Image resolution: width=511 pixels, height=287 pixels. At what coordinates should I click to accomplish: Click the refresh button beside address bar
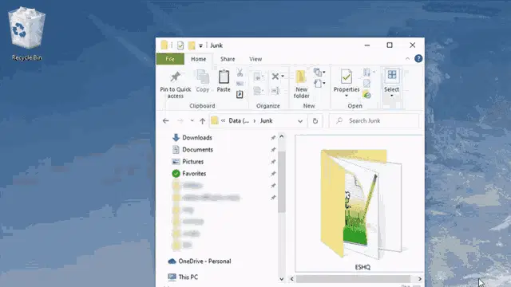pyautogui.click(x=315, y=121)
